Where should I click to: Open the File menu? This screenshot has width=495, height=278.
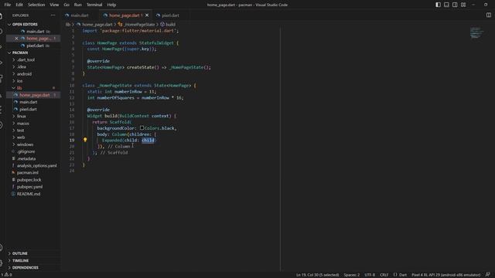pyautogui.click(x=8, y=5)
